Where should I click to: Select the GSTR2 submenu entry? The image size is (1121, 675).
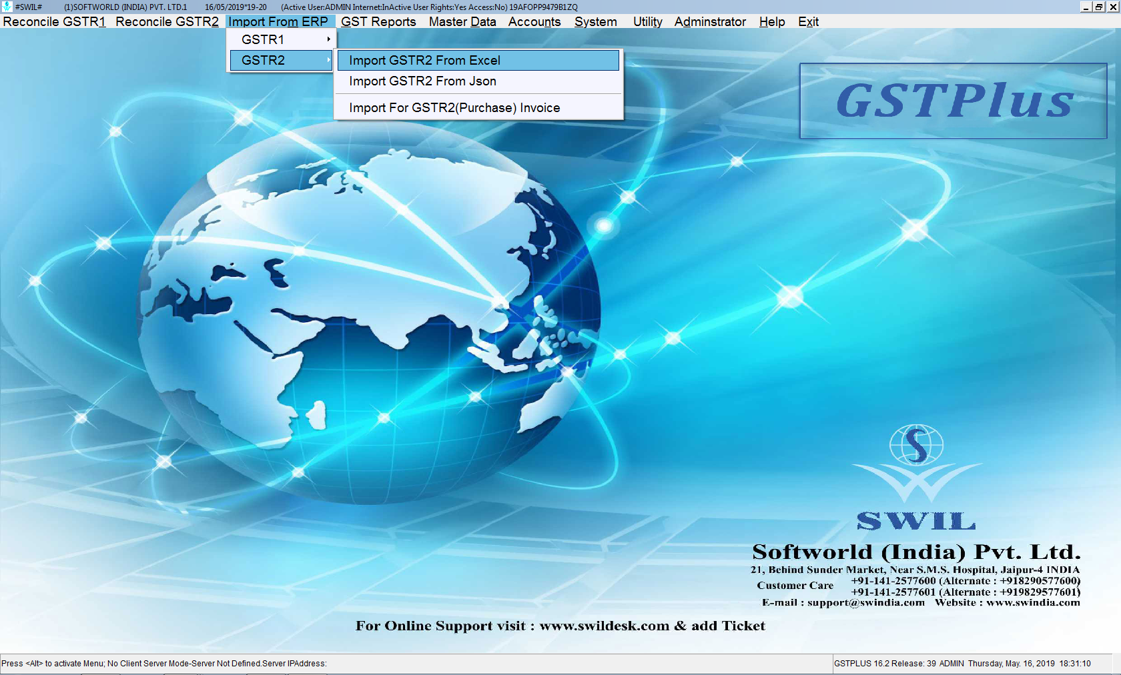pos(281,60)
